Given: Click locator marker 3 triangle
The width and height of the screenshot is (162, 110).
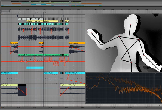Looking at the screenshot, I should point(36,13).
